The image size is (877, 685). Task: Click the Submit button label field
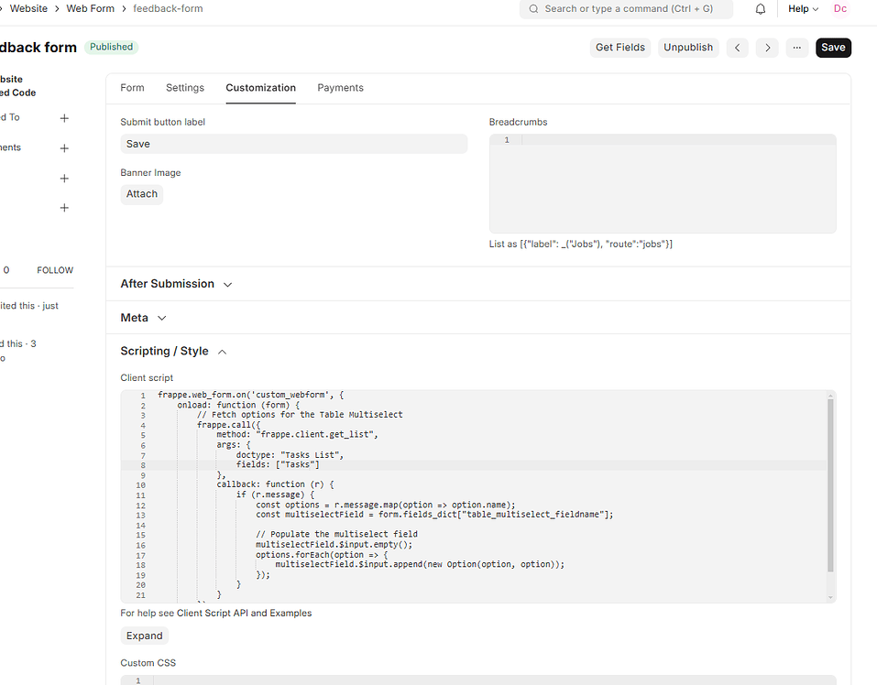(x=293, y=144)
